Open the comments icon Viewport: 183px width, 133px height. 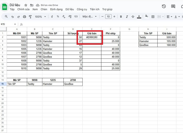tap(173, 6)
